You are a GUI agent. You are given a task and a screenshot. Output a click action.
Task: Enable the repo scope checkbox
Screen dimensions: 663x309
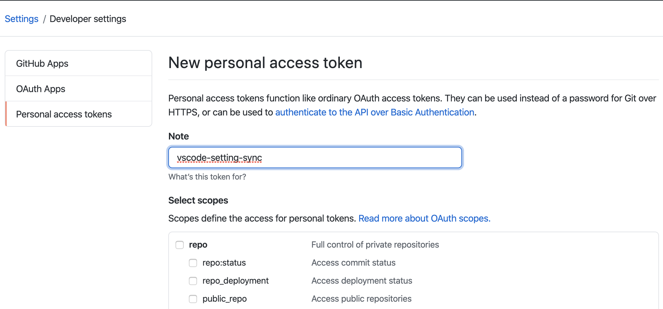pos(180,245)
